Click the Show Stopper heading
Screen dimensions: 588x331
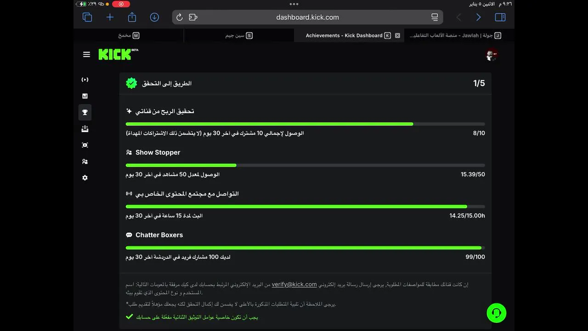point(158,153)
